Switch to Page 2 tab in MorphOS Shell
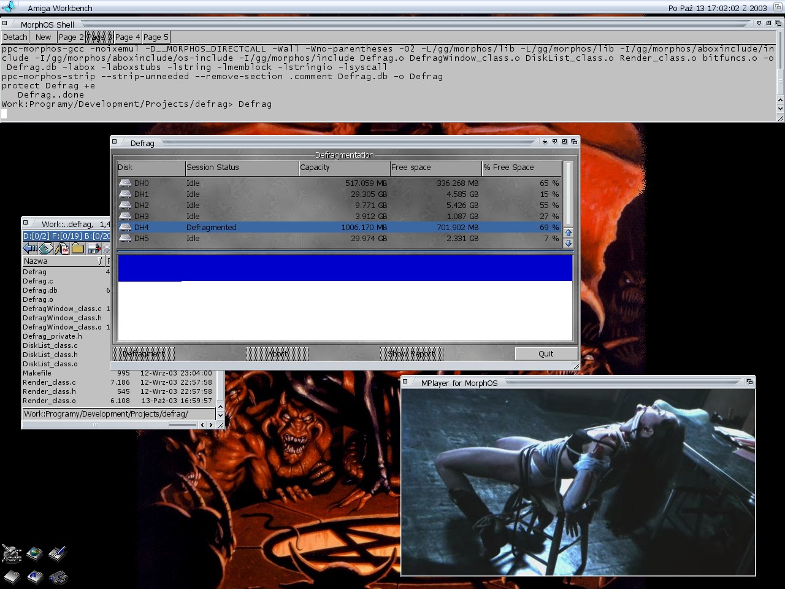785x589 pixels. click(71, 37)
